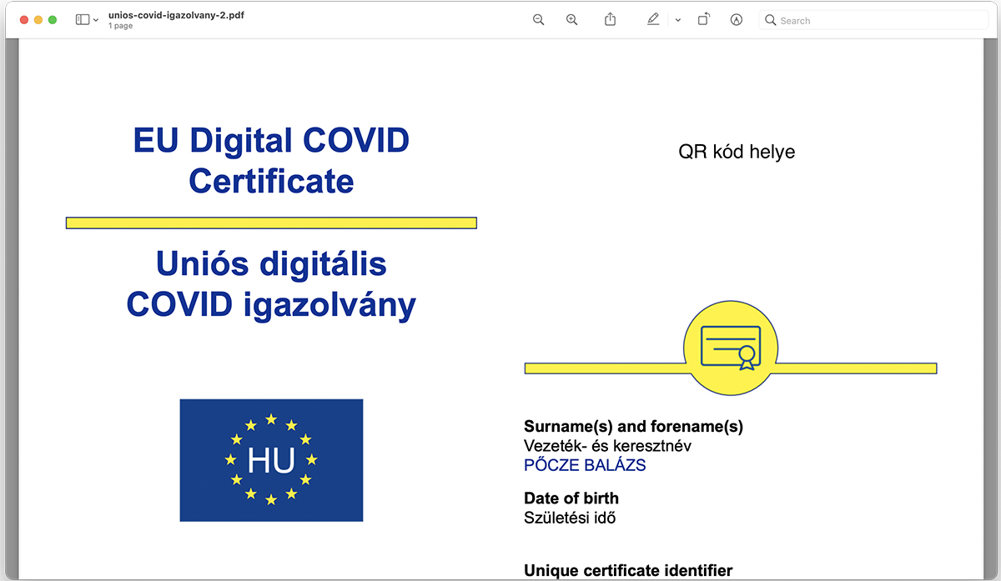The height and width of the screenshot is (581, 1001).
Task: Click the name 'PŐCZE BALÁZS'
Action: pyautogui.click(x=585, y=465)
